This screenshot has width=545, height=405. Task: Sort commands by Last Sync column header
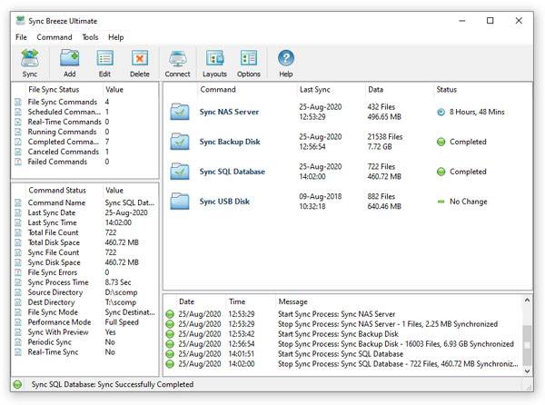314,90
